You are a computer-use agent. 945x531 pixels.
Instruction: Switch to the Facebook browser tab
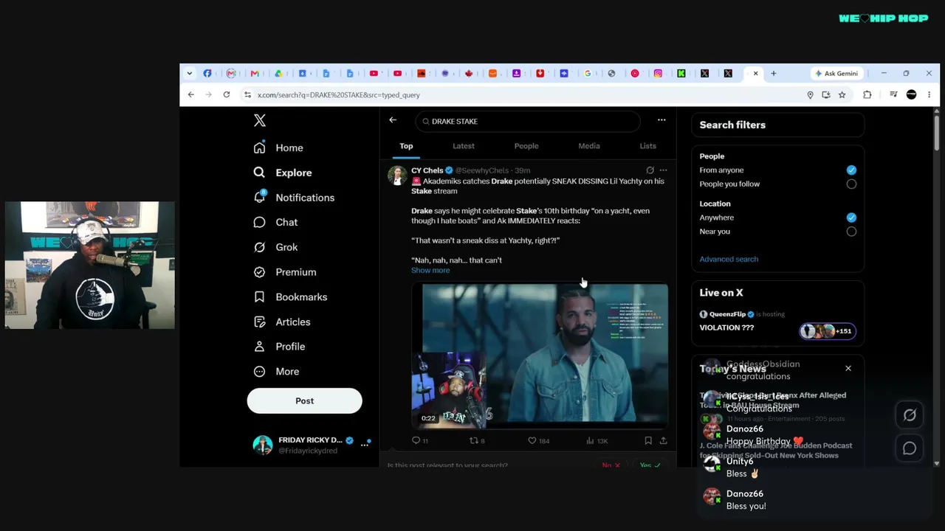click(x=207, y=74)
